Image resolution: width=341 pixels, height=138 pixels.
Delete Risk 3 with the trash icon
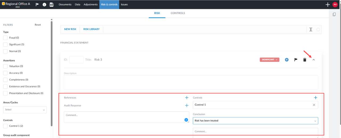click(305, 60)
